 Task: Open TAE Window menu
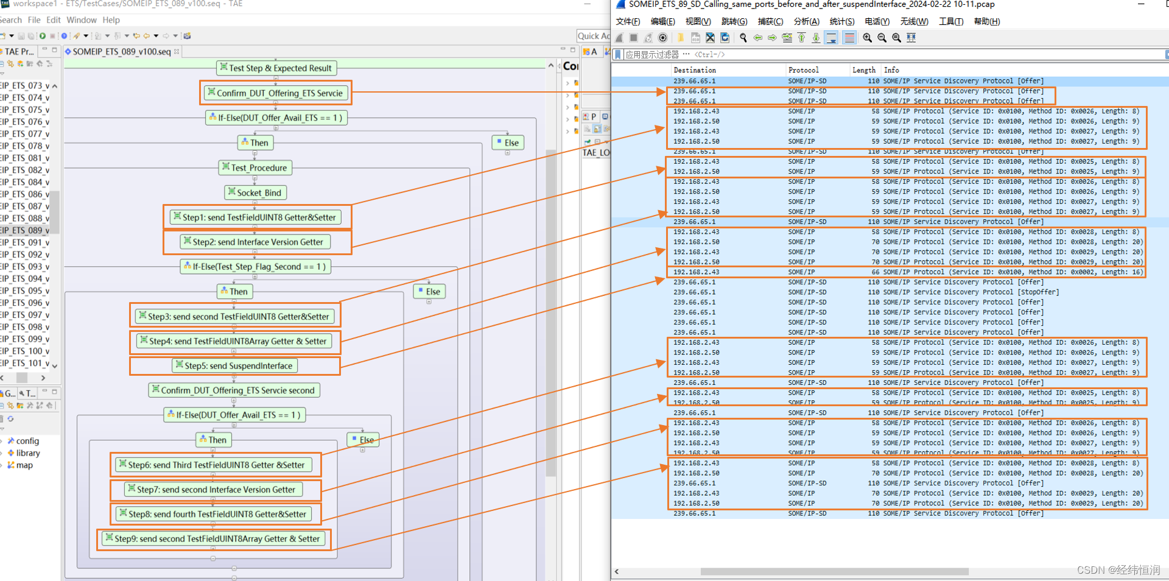click(x=82, y=20)
